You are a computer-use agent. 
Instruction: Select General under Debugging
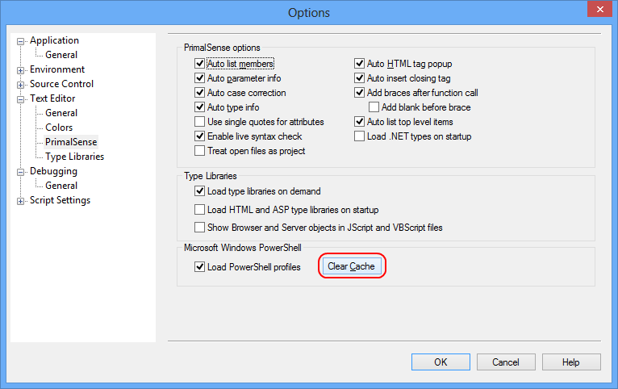point(61,186)
